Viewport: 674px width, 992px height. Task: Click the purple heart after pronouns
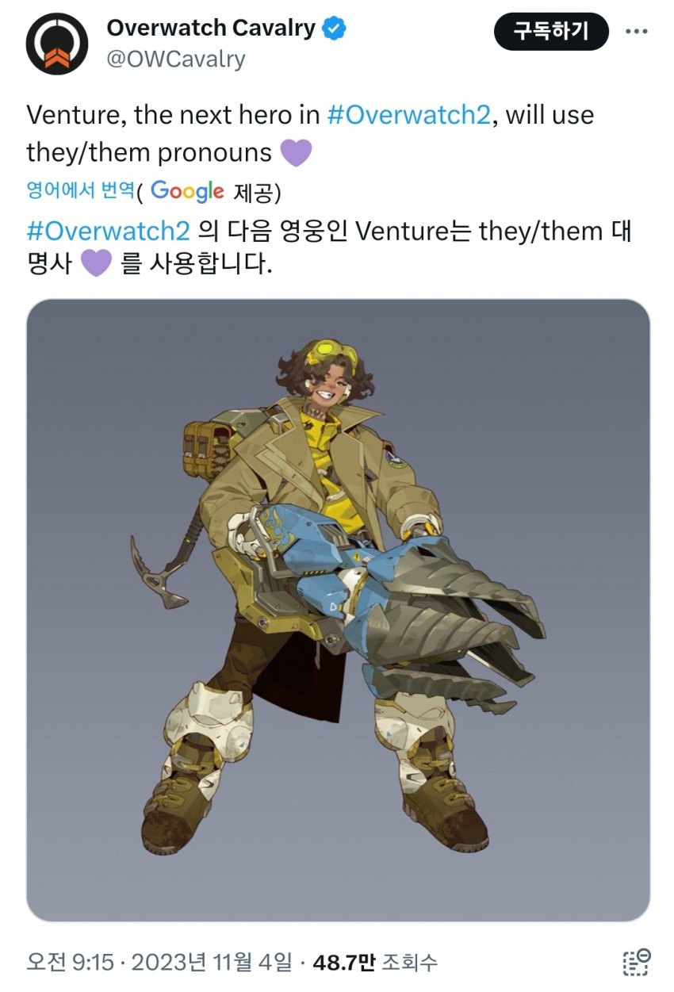tap(297, 152)
